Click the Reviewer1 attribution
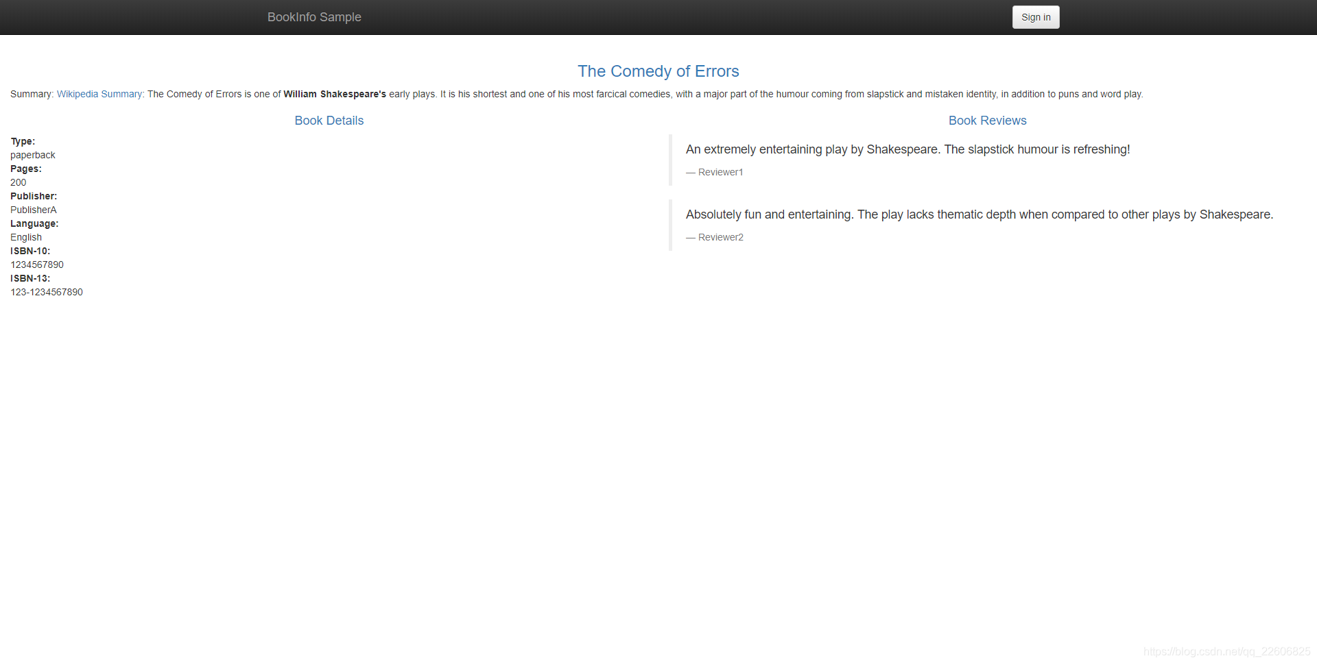This screenshot has width=1317, height=664. (x=715, y=172)
